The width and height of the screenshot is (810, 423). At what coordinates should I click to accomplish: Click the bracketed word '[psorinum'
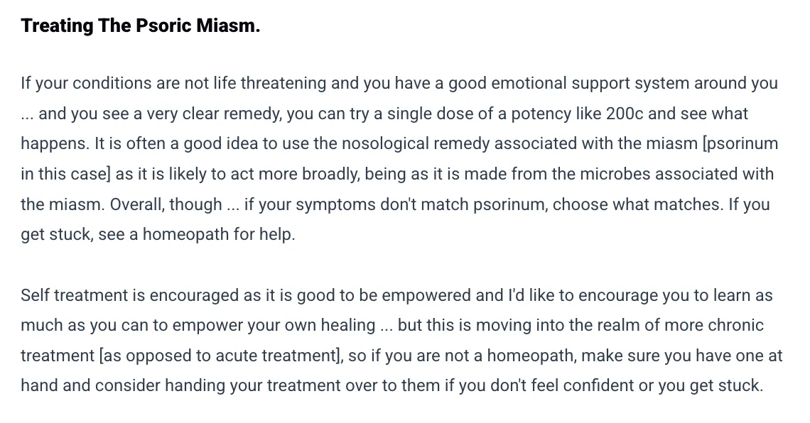tap(740, 143)
